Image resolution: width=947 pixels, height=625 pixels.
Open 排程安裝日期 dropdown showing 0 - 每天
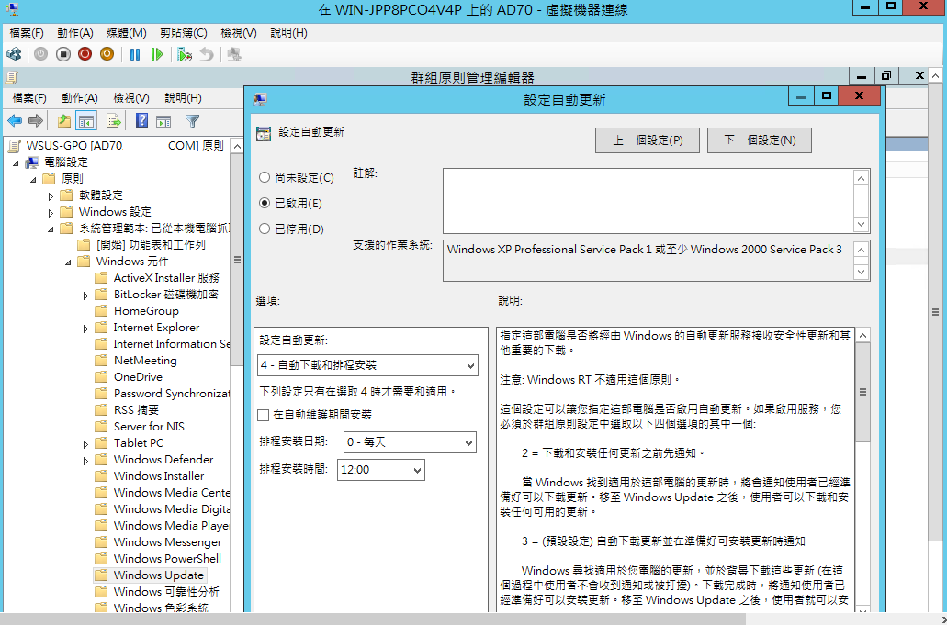(x=410, y=442)
